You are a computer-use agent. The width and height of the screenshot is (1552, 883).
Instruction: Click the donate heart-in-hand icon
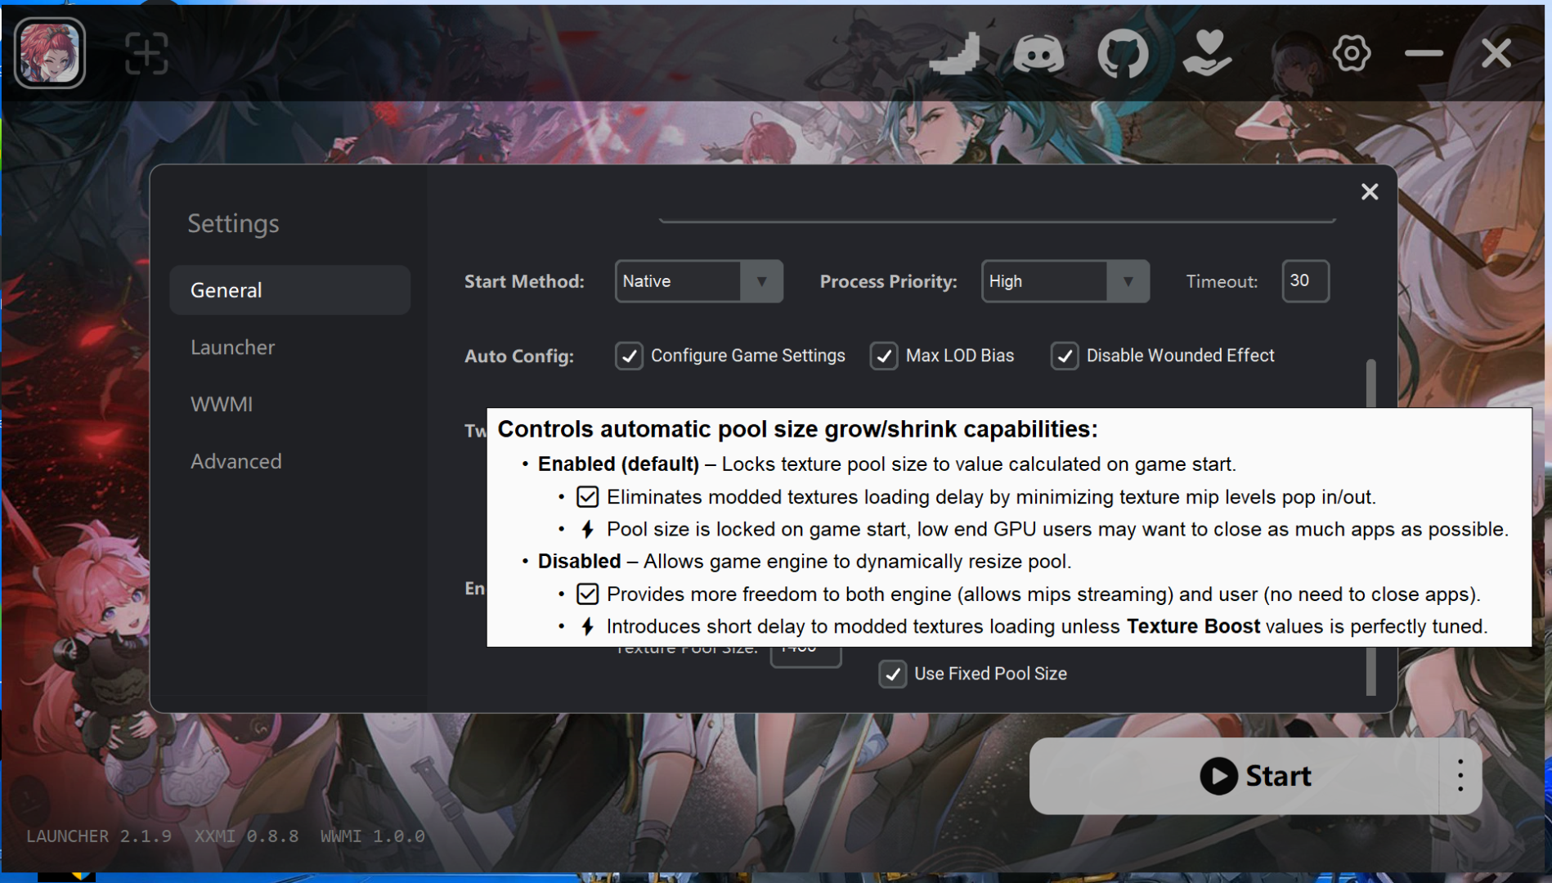coord(1207,53)
